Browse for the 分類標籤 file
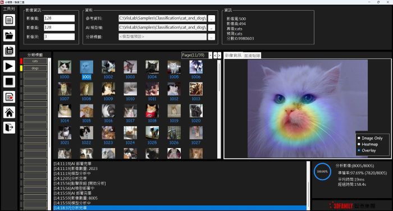The height and width of the screenshot is (211, 393). (211, 37)
